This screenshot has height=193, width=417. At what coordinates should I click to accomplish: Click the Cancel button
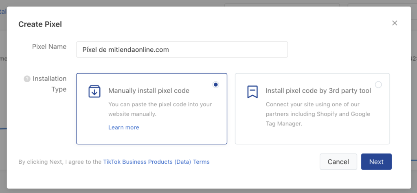coord(338,162)
